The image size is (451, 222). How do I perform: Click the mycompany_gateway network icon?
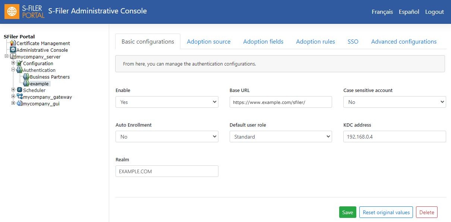click(x=20, y=97)
